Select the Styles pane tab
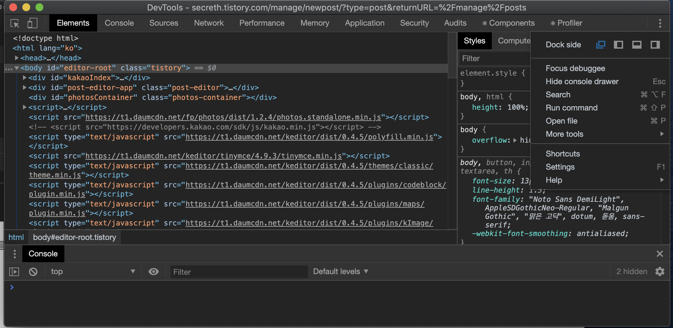This screenshot has width=673, height=328. coord(474,41)
